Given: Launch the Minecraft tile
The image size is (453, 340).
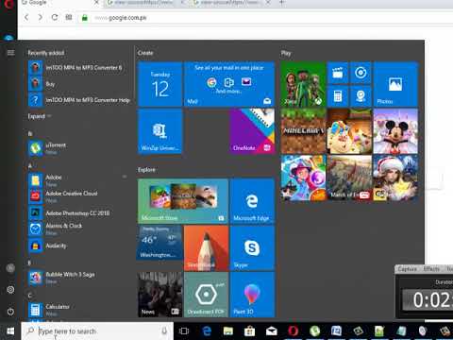Looking at the screenshot, I should [303, 131].
